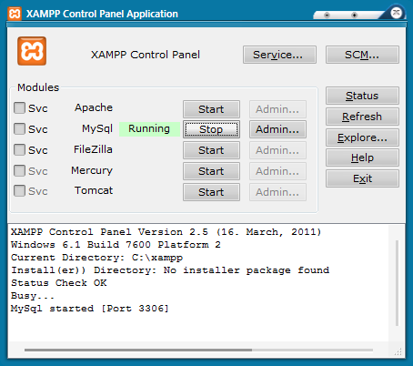The width and height of the screenshot is (413, 366).
Task: Tick the Tomcat Svc checkbox
Action: 19,191
